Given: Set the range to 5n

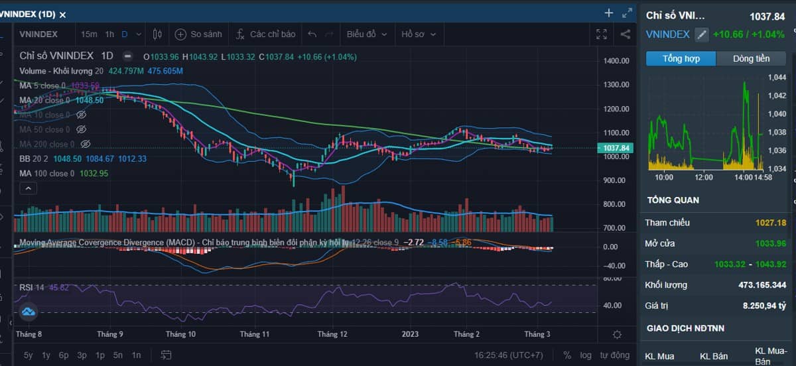Looking at the screenshot, I should click(x=117, y=355).
